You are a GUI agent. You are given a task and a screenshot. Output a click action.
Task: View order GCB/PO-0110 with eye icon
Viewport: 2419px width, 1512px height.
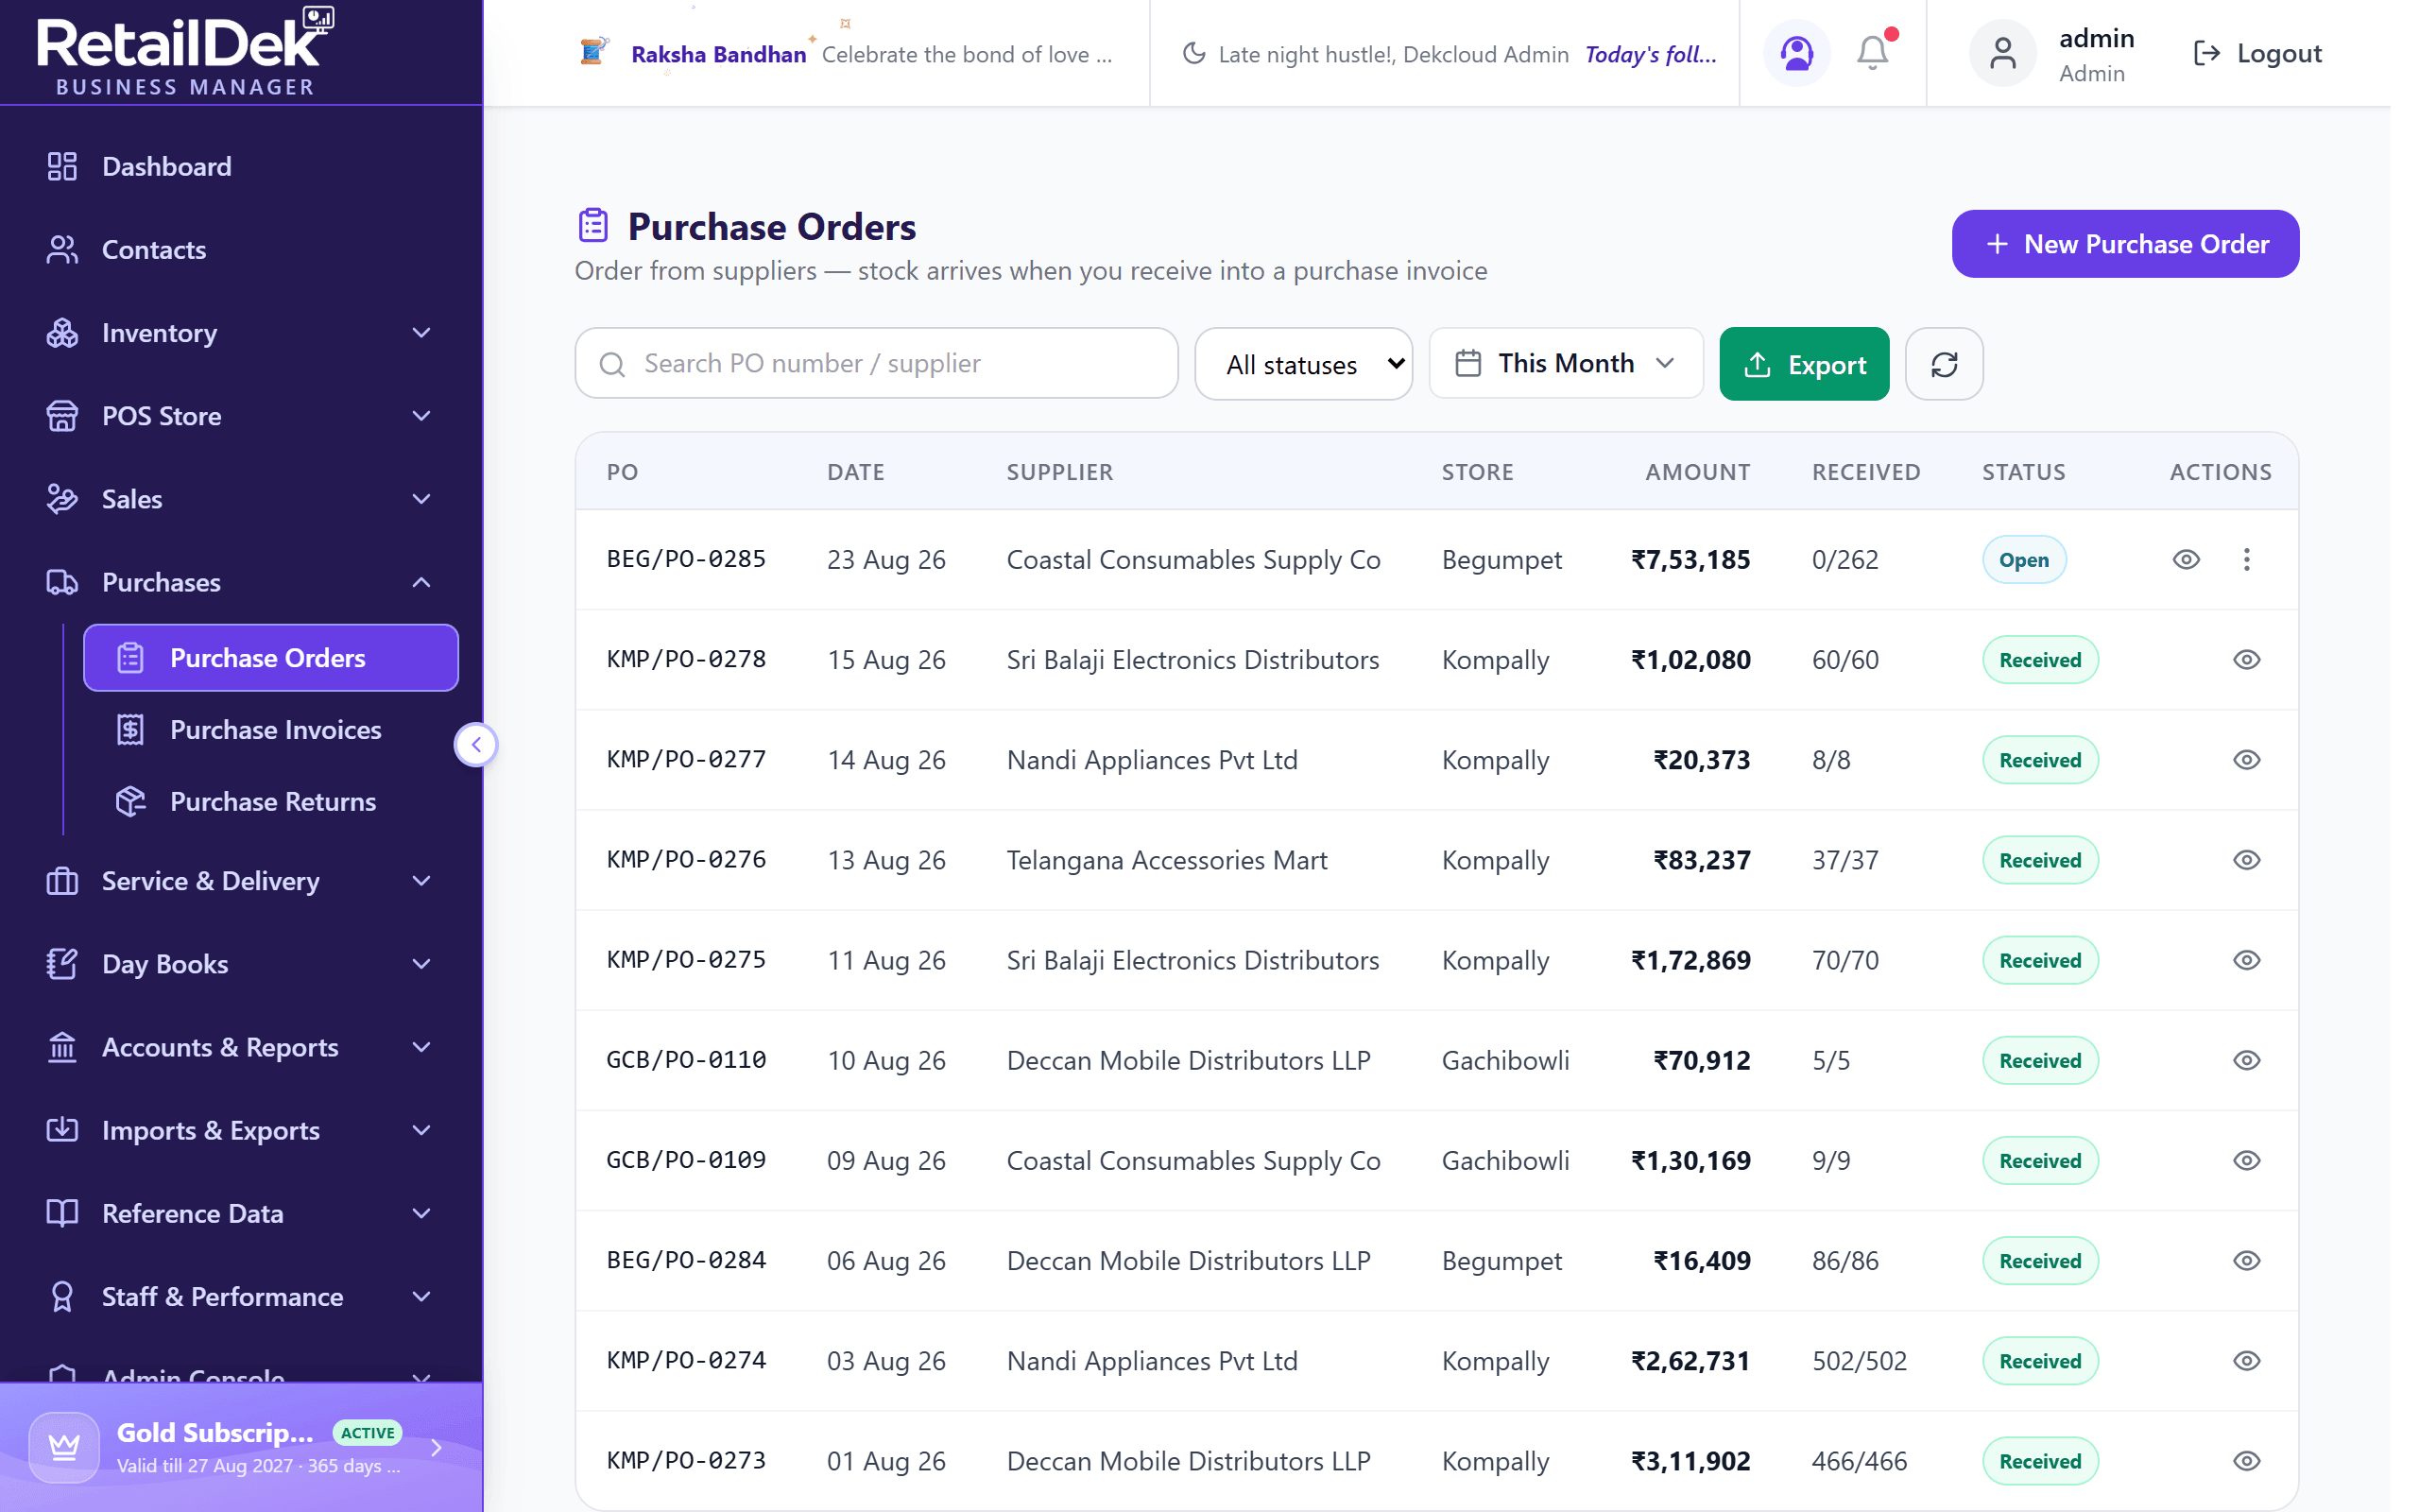coord(2246,1060)
